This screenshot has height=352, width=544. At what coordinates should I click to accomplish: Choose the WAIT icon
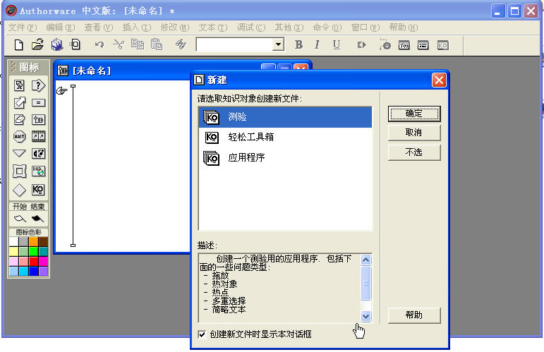[20, 136]
